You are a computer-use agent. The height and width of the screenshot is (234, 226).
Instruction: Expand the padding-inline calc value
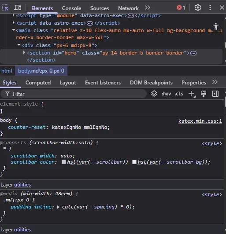point(59,207)
